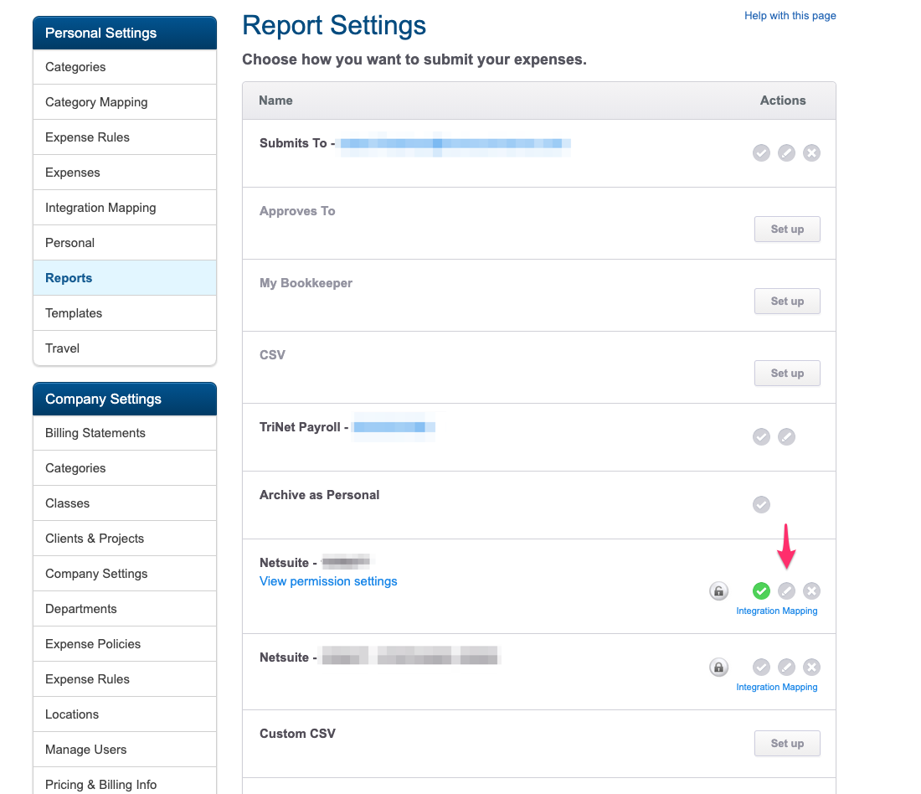Select Manage Users in Company Settings
921x794 pixels.
coord(86,750)
